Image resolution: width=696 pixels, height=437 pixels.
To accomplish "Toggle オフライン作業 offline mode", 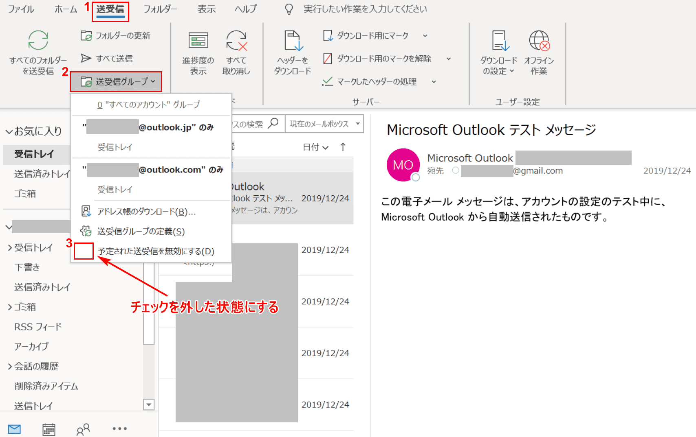I will tap(539, 41).
